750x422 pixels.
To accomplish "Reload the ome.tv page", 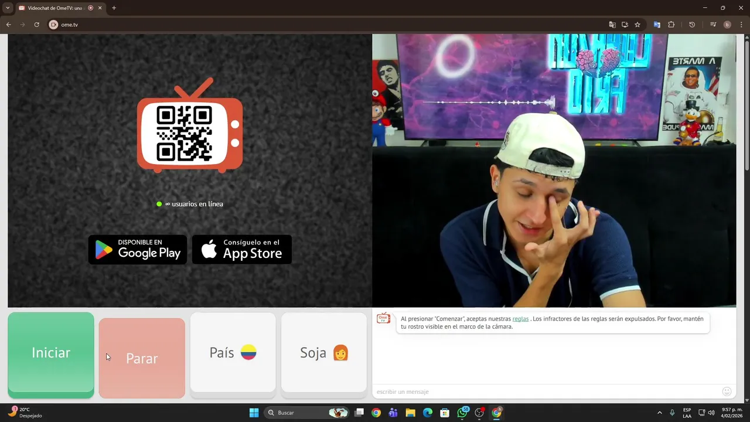I will (36, 25).
